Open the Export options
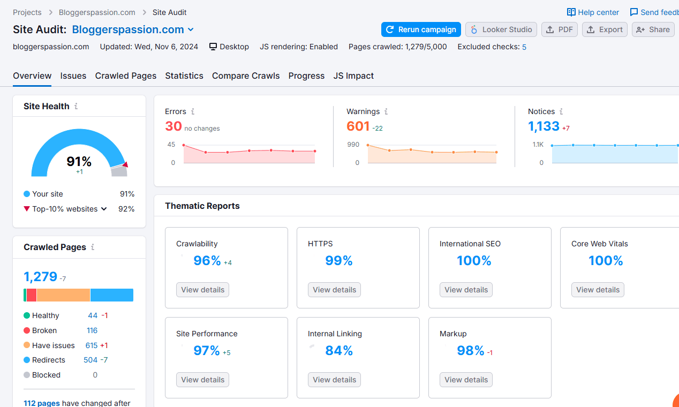Image resolution: width=679 pixels, height=407 pixels. tap(605, 29)
